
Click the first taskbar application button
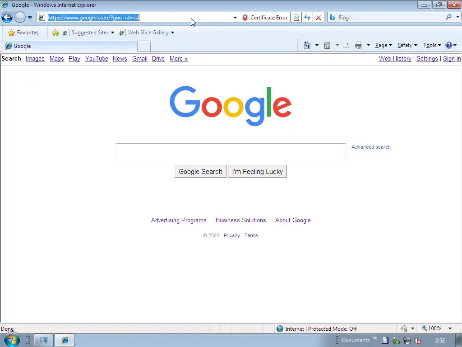[x=44, y=340]
